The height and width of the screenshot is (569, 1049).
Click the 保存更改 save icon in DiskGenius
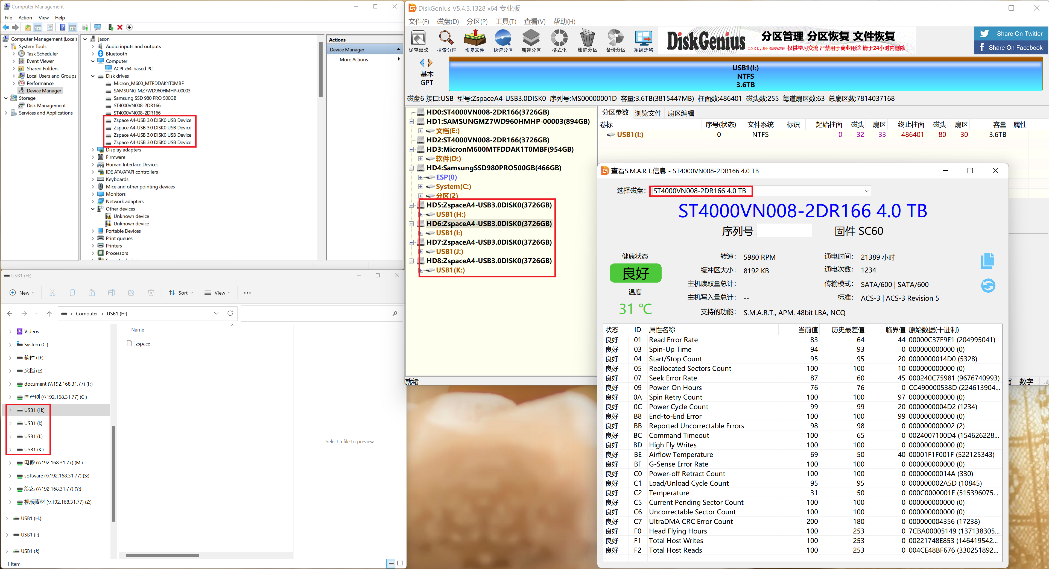point(418,41)
